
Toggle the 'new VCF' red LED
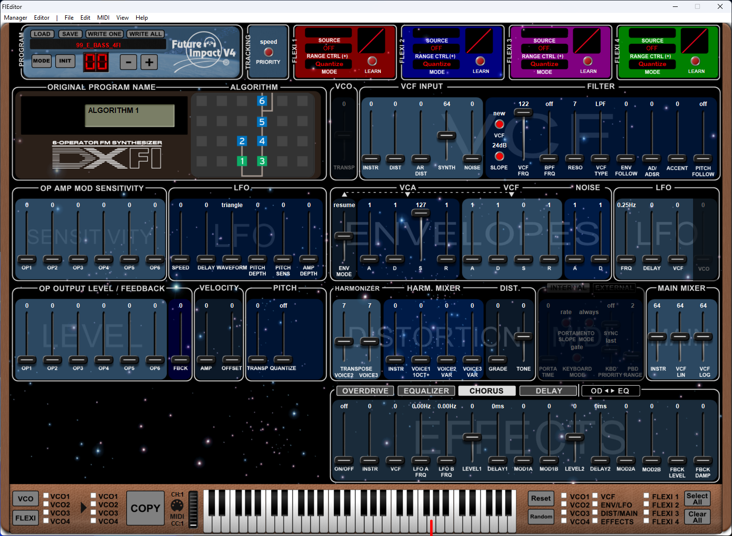point(499,124)
